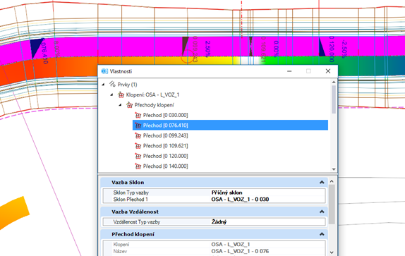Select Přechod [0 109.621] row
Screen dimensions: 405x256
click(165, 146)
